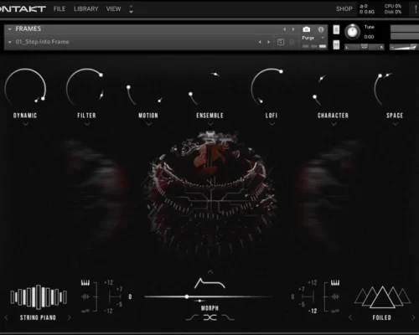
Task: Open the SHOP link
Action: pyautogui.click(x=344, y=9)
